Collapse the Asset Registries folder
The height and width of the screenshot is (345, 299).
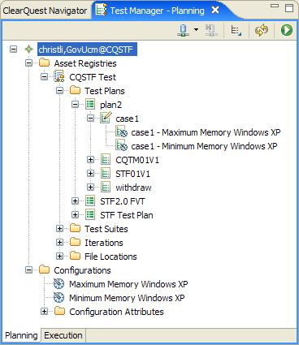28,63
